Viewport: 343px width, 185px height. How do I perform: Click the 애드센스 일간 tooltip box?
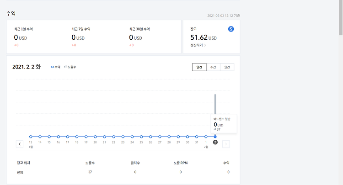[224, 124]
